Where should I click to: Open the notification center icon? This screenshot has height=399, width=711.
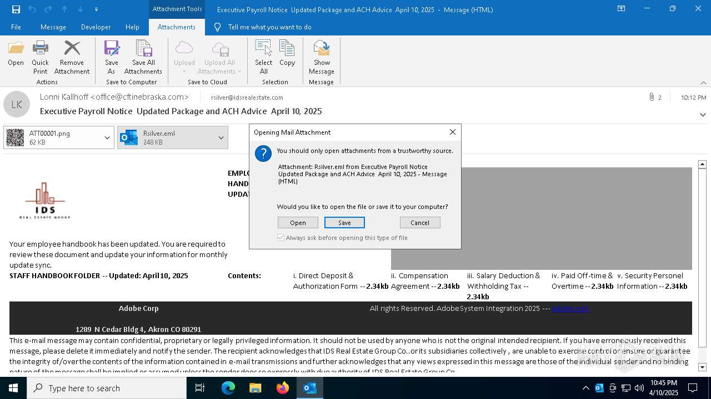coord(693,388)
